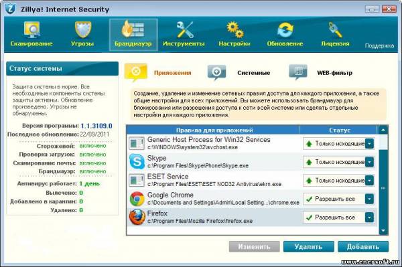Click the Удалить button
This screenshot has width=402, height=267.
click(x=309, y=247)
